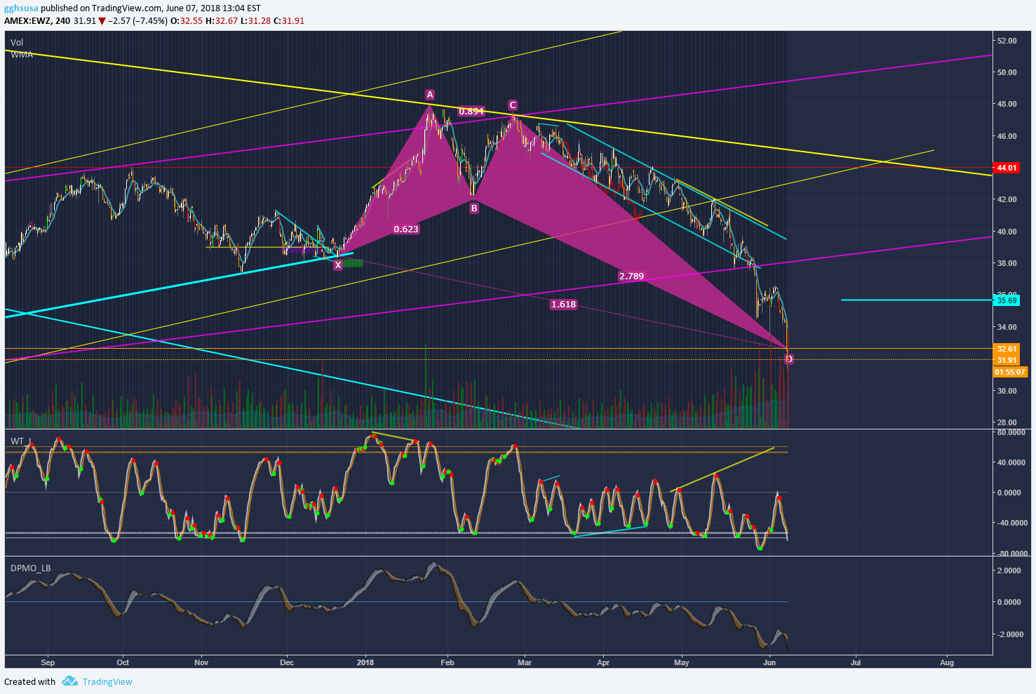The height and width of the screenshot is (694, 1036).
Task: Click the -2.0000 DPMO axis value
Action: click(1011, 634)
